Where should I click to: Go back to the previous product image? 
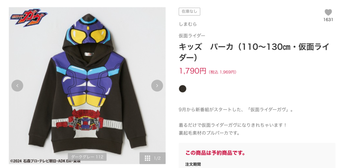coord(17,86)
